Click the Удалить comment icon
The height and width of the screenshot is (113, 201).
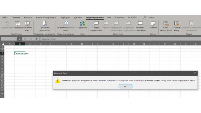point(106,24)
